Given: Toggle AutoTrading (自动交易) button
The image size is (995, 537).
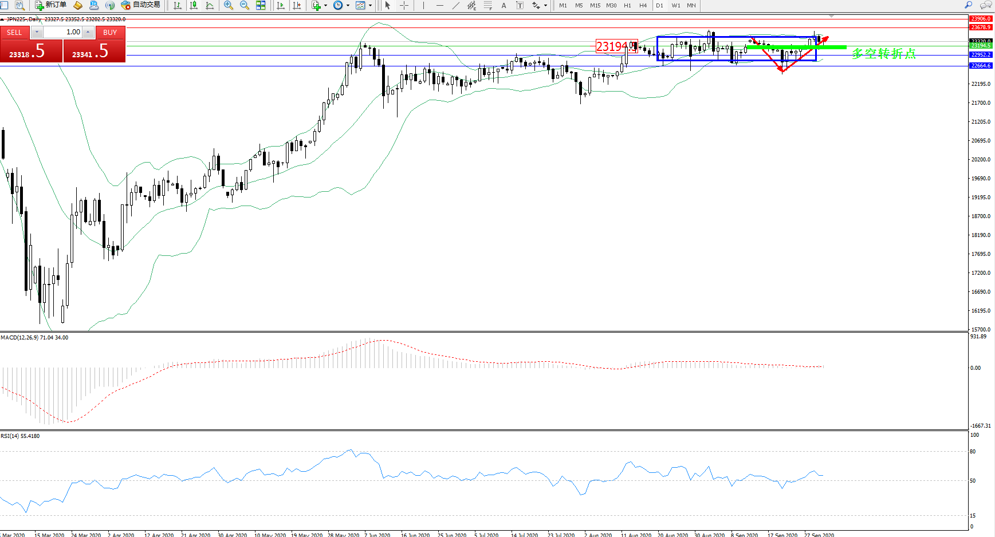Looking at the screenshot, I should [140, 5].
